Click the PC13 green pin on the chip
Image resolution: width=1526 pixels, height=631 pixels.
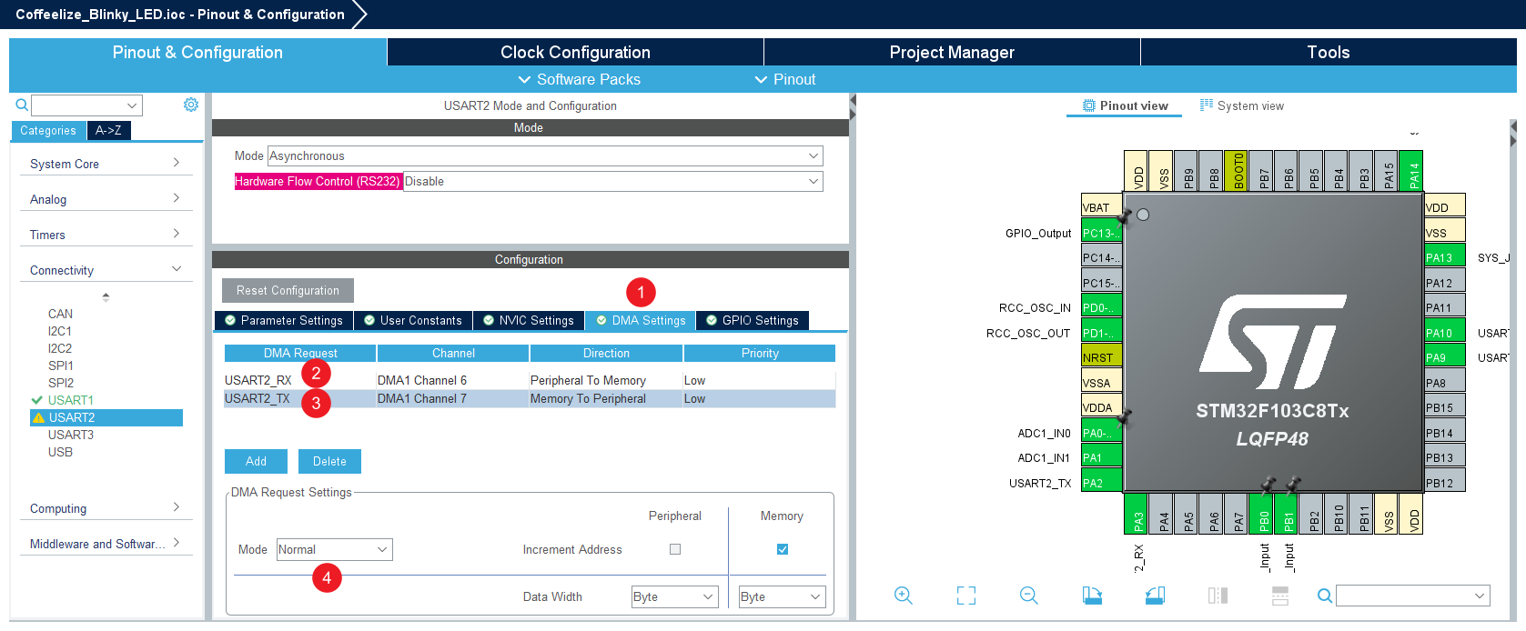[1101, 233]
